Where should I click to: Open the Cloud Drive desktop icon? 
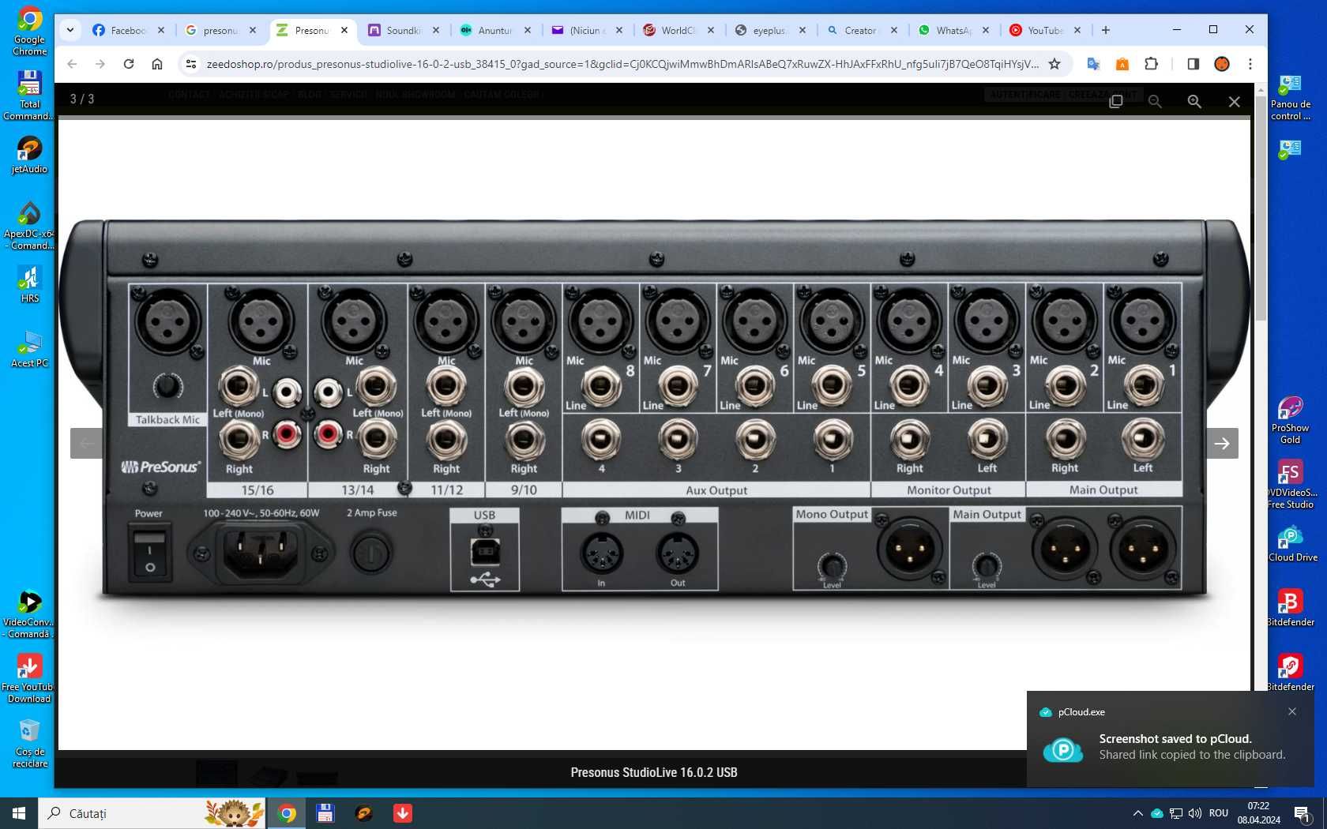[1292, 544]
